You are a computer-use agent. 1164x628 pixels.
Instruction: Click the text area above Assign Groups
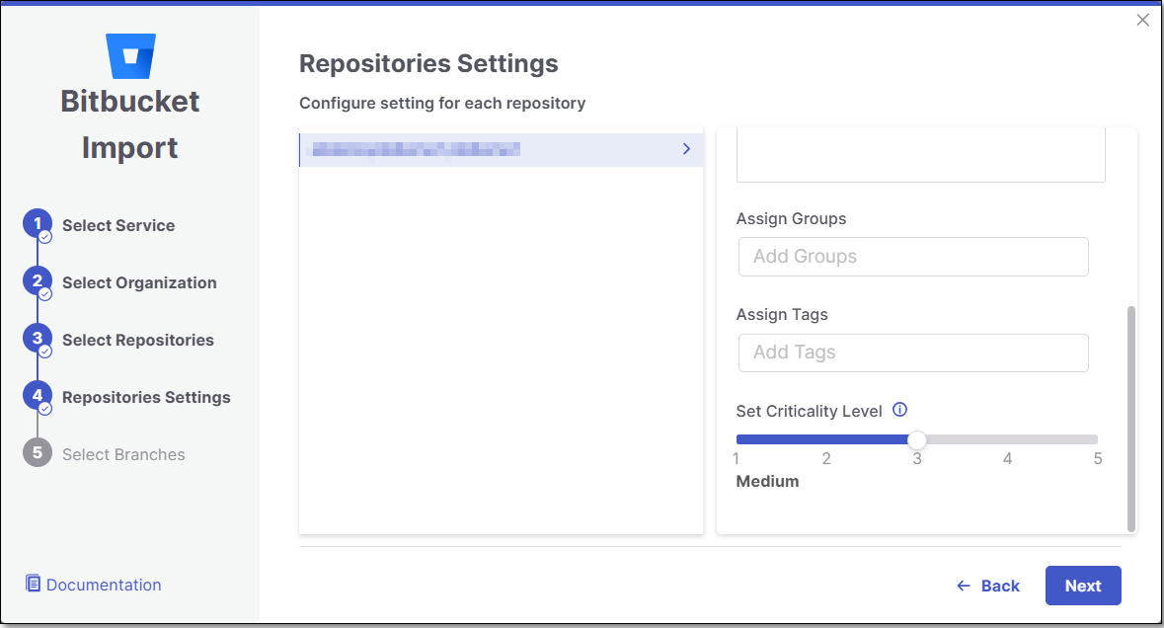click(920, 155)
